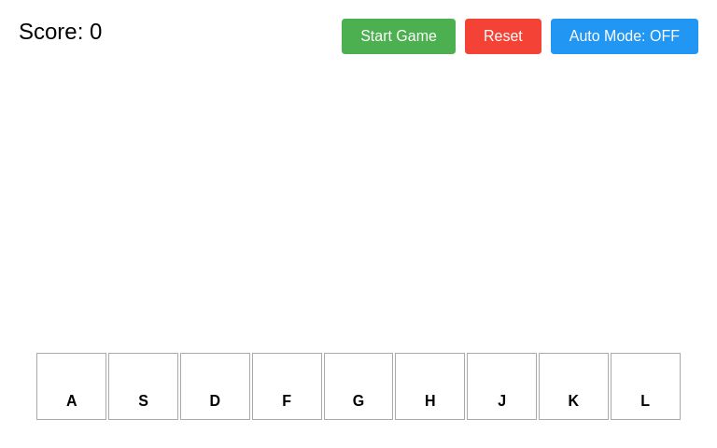Viewport: 717px width, 448px height.
Task: Select the D key tile
Action: (x=215, y=386)
